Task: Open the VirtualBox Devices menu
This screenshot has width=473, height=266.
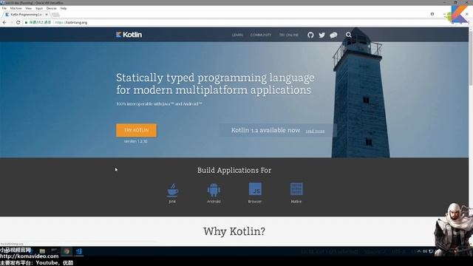Action: [51, 8]
